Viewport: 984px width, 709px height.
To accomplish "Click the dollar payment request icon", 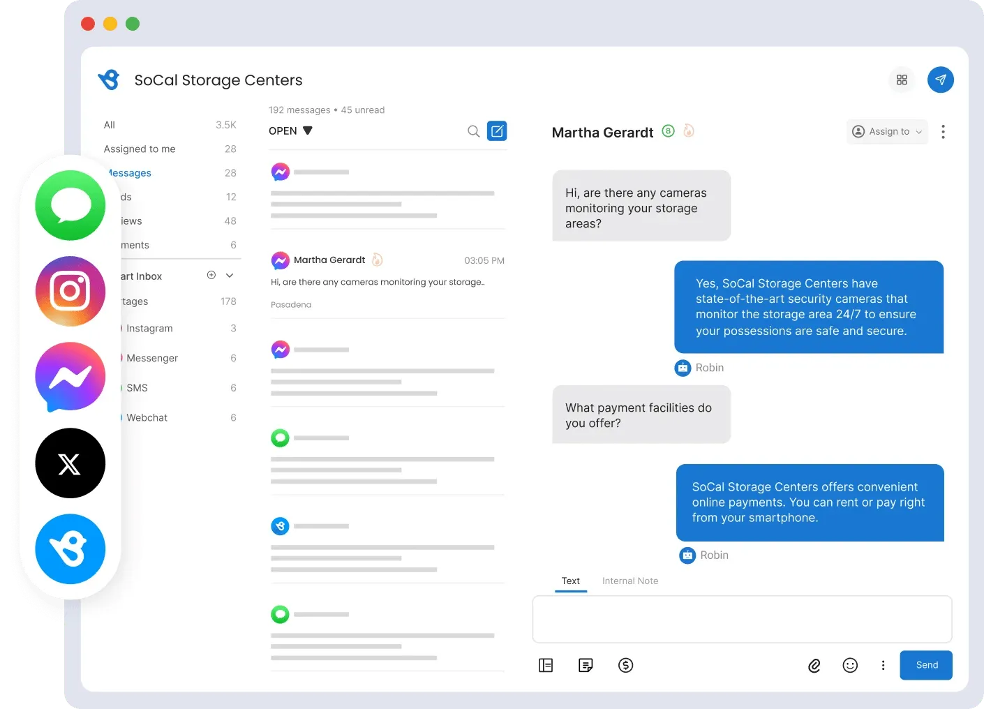I will 626,665.
